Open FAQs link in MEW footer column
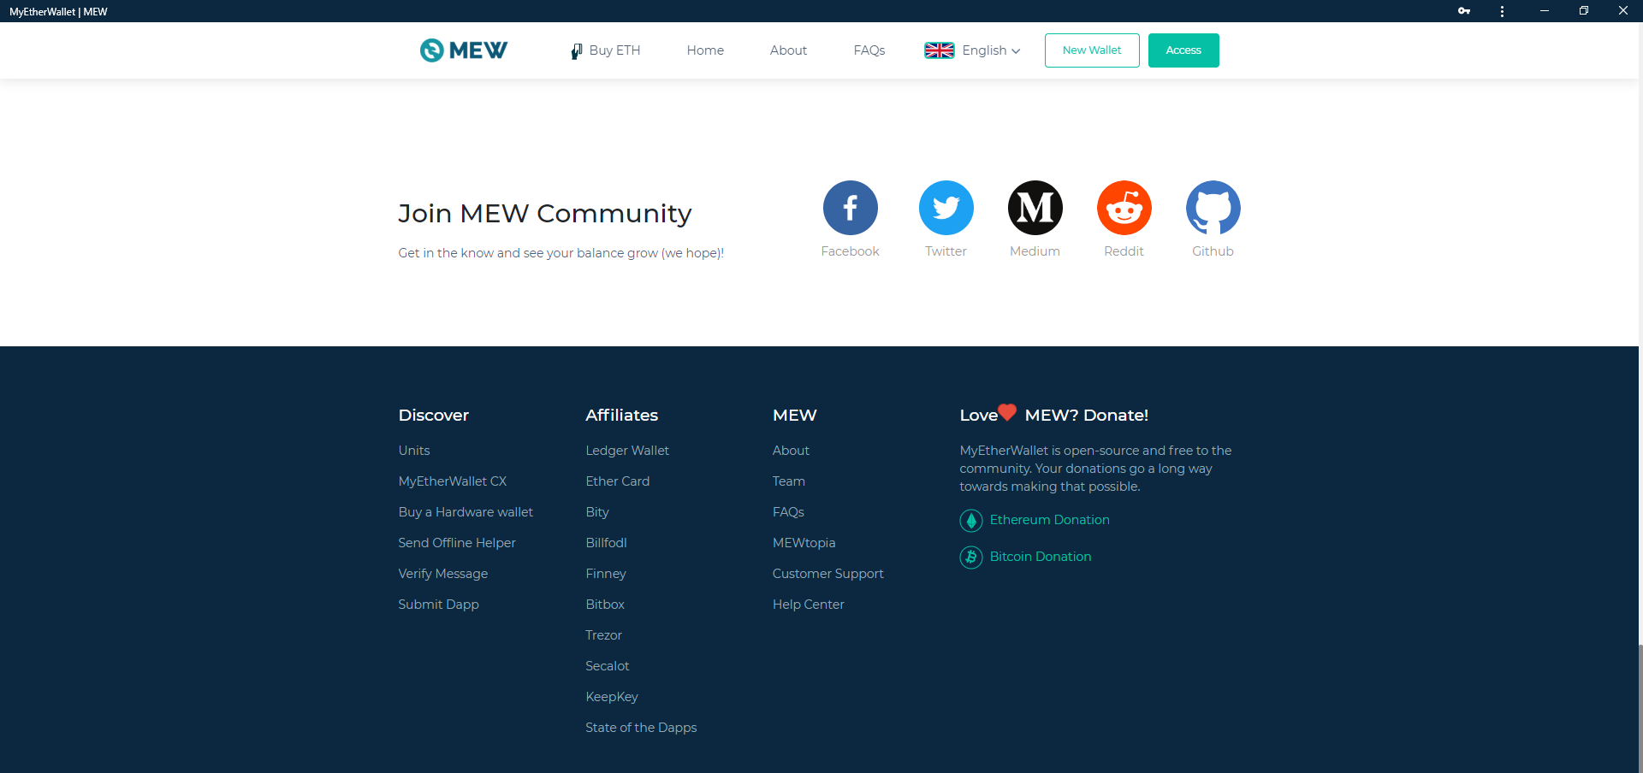 click(x=788, y=512)
